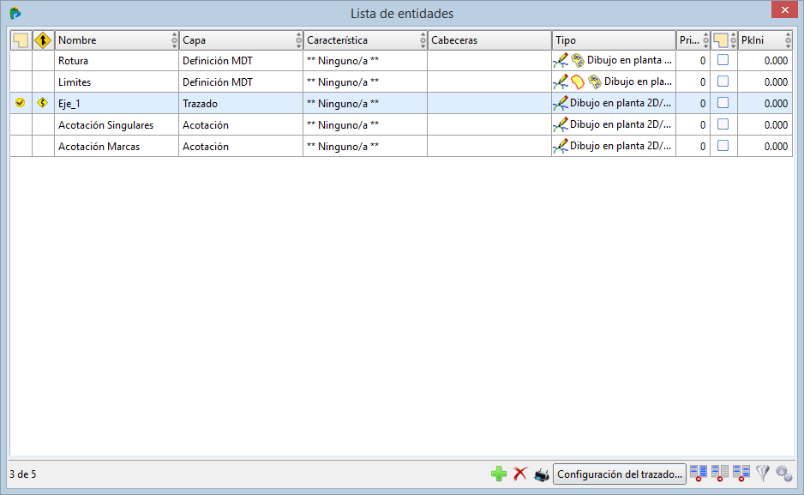
Task: Tick the checkbox in Rotura row
Action: coord(723,60)
